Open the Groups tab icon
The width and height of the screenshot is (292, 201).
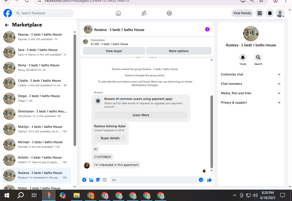(x=169, y=13)
